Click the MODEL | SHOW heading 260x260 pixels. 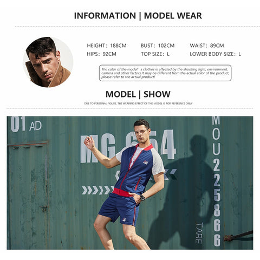[x=138, y=94]
